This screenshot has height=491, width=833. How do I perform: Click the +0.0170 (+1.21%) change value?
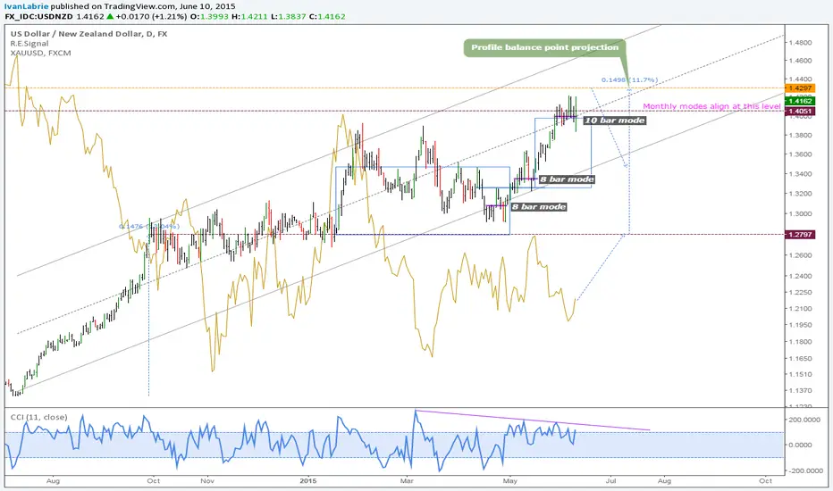point(151,16)
